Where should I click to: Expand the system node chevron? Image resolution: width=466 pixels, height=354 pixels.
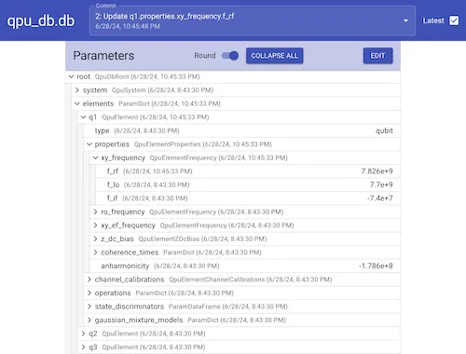click(77, 90)
